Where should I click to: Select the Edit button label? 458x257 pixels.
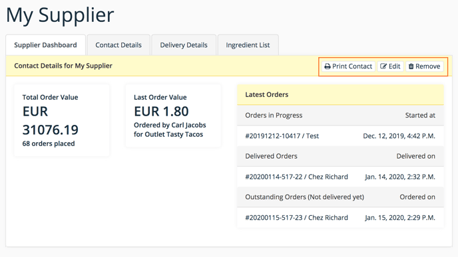pos(394,66)
